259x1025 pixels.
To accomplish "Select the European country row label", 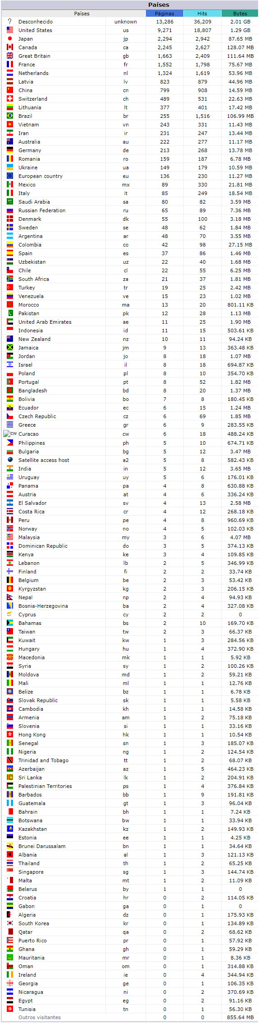I will (41, 176).
